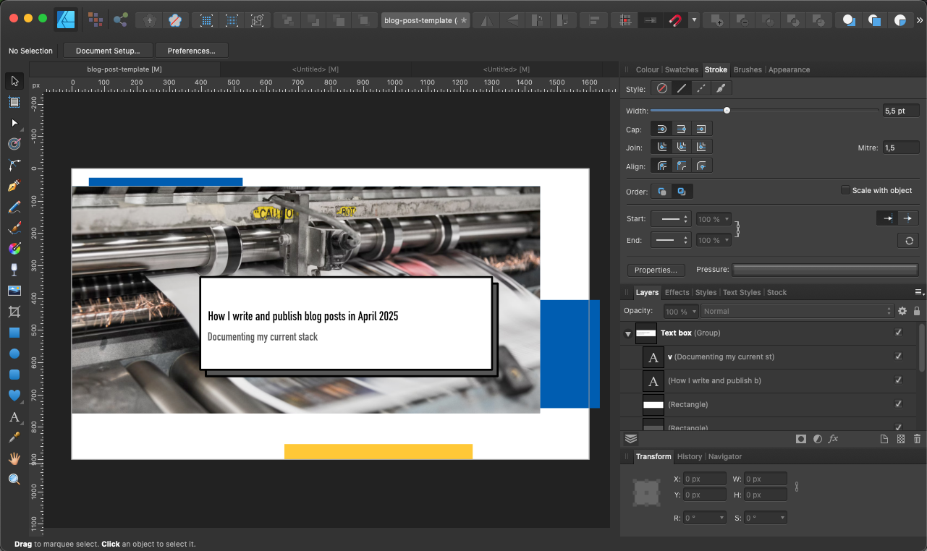Click the Add boolean operation icon
927x551 pixels.
click(716, 20)
